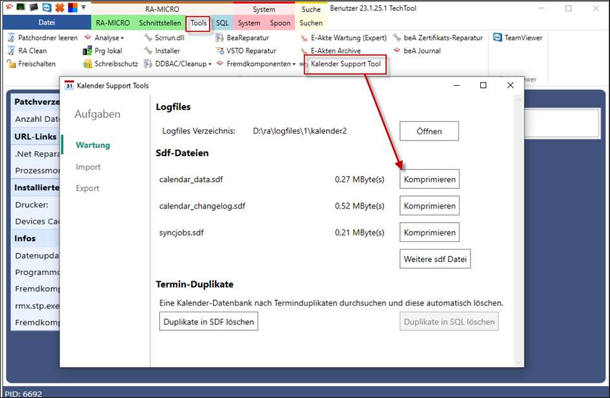Click the calendar_data.sdf file name
610x398 pixels.
click(x=191, y=179)
